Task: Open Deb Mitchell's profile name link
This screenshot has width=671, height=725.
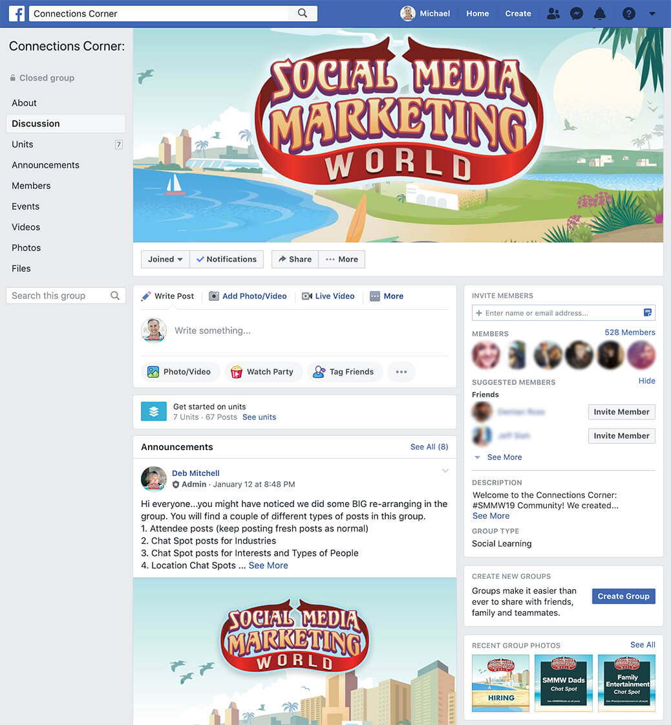Action: click(195, 473)
